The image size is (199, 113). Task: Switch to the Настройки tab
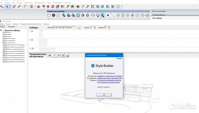point(11,27)
